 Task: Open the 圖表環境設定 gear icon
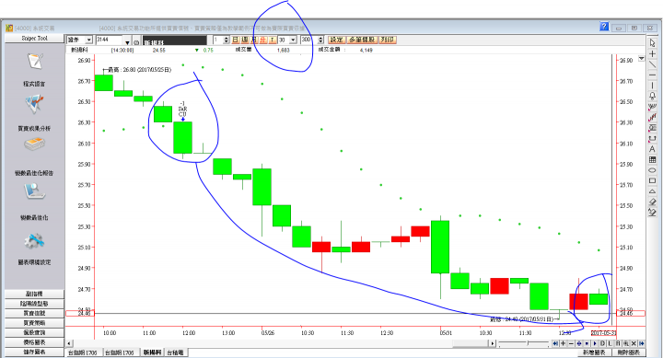pyautogui.click(x=34, y=241)
